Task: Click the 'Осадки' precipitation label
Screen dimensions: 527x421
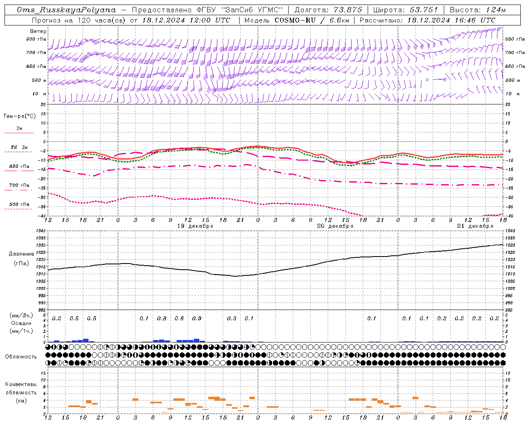Action: tap(21, 323)
